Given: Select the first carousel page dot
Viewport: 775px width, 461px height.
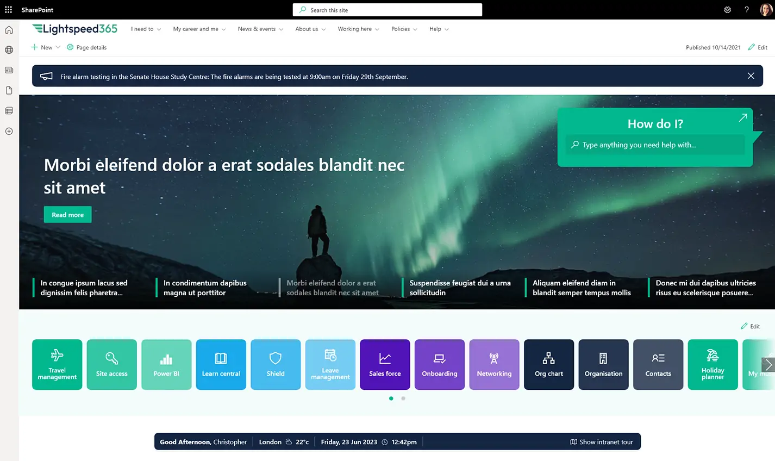Looking at the screenshot, I should coord(391,398).
